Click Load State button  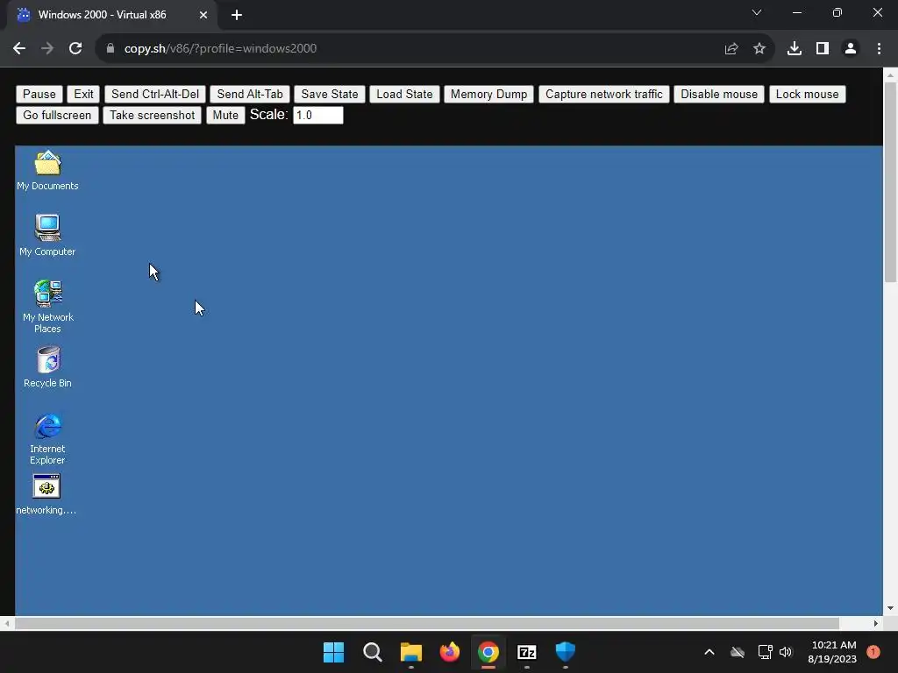point(405,94)
